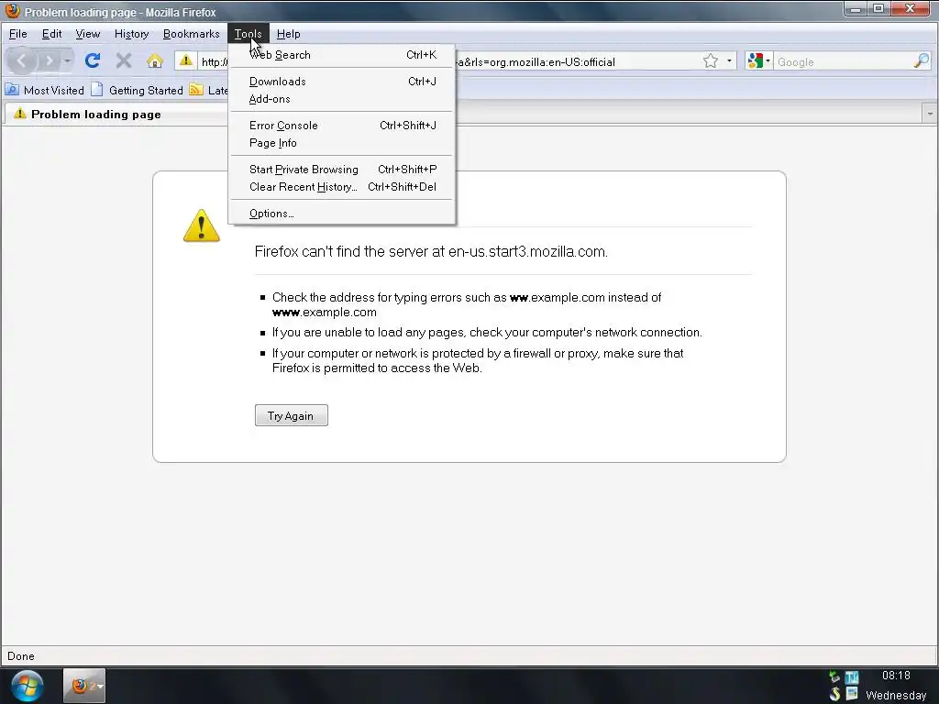Viewport: 939px width, 704px height.
Task: Close the open Tools menu
Action: click(x=248, y=34)
